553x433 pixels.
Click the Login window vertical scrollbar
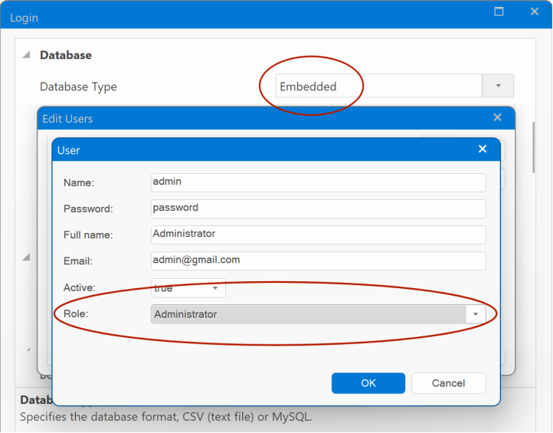click(534, 146)
